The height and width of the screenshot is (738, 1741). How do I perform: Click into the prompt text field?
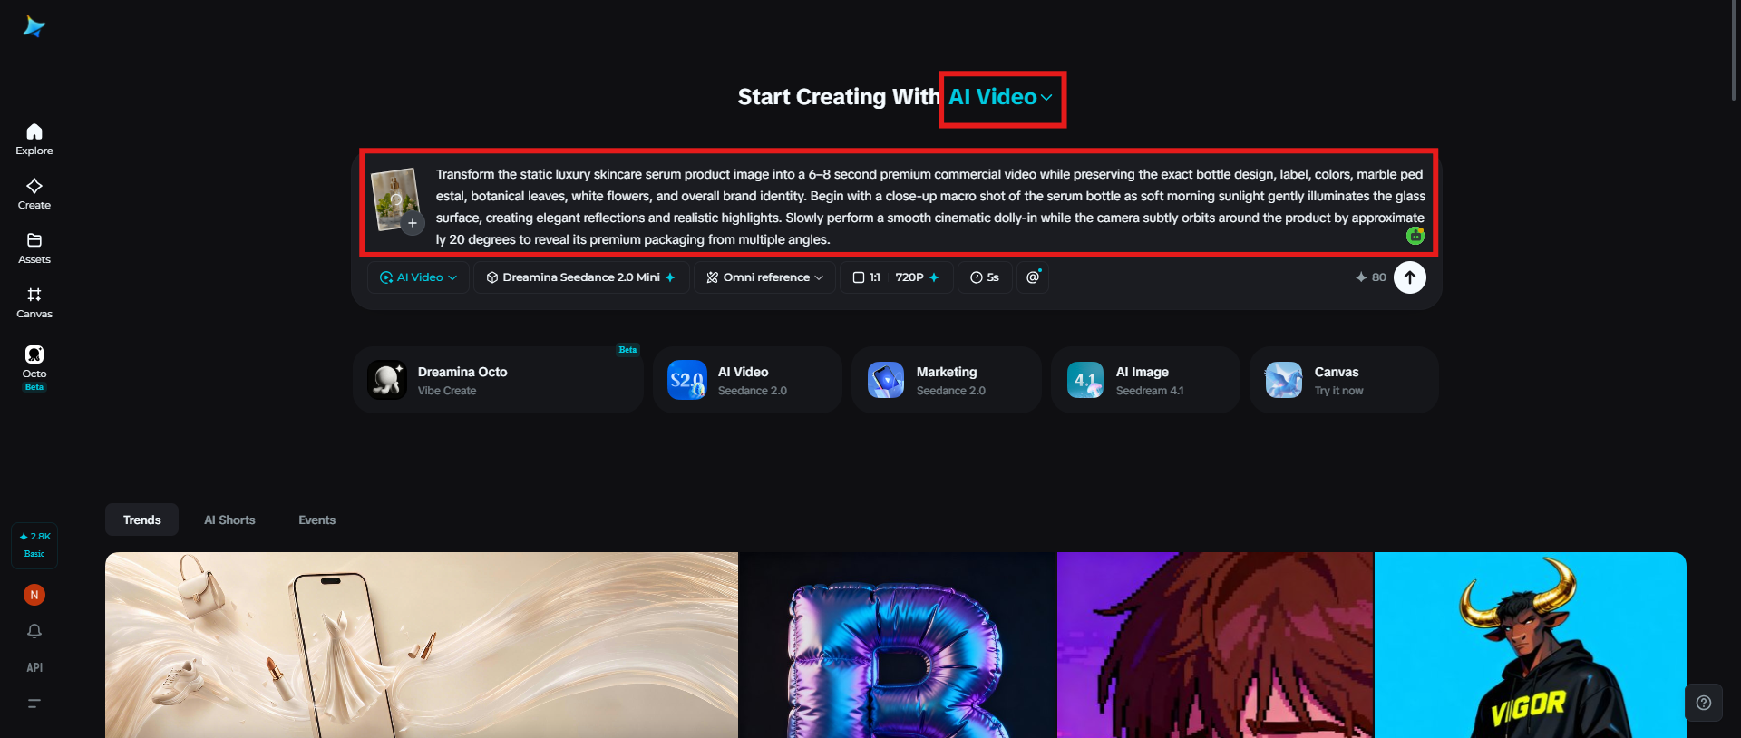929,207
